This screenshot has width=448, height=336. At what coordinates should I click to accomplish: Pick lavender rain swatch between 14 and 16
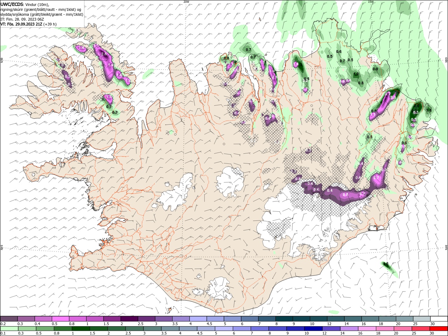coord(349,329)
